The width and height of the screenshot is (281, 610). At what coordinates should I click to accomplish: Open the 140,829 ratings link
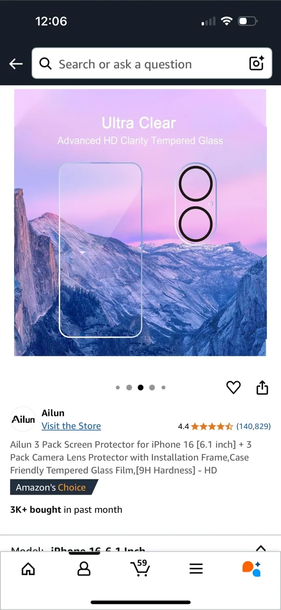253,426
